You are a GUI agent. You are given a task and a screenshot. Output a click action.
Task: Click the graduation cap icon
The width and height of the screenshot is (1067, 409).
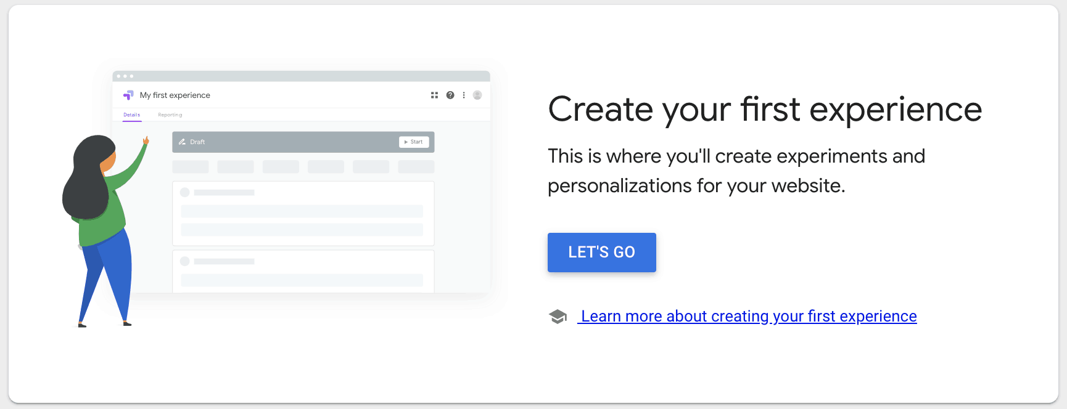pos(558,317)
